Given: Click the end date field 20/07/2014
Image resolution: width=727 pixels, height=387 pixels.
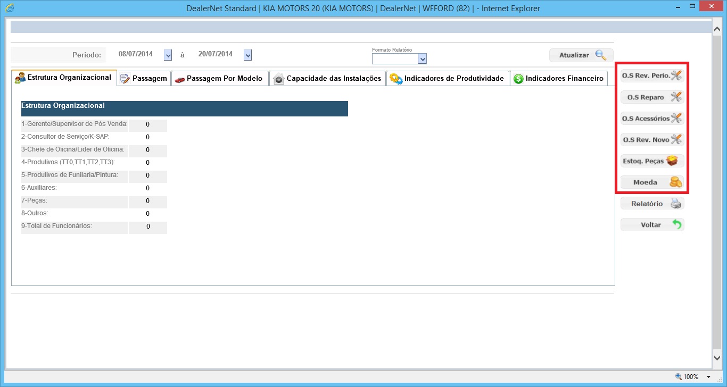Looking at the screenshot, I should tap(215, 54).
